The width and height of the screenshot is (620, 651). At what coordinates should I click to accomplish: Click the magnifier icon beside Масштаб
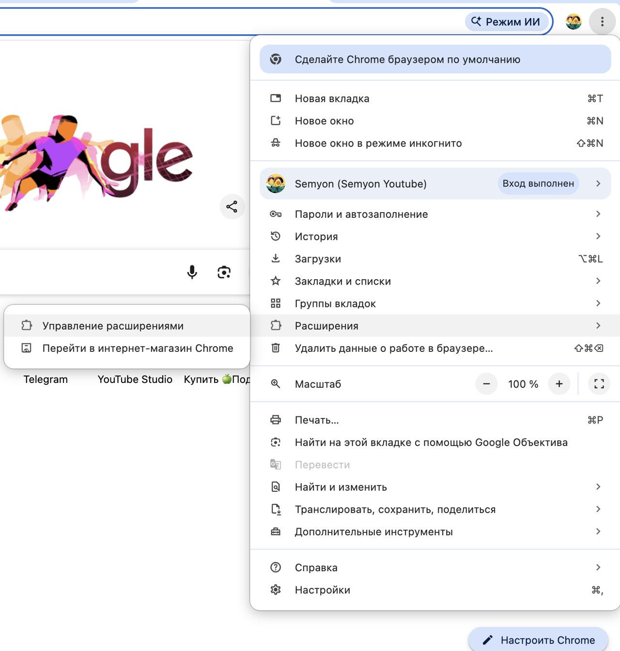point(276,384)
